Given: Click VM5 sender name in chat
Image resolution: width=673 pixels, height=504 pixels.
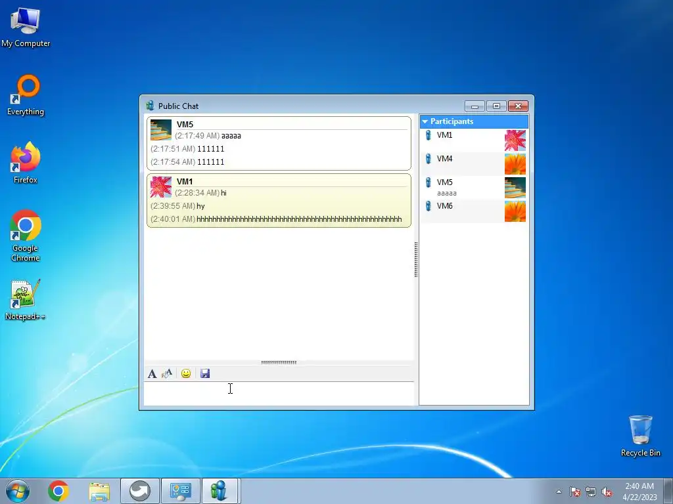Looking at the screenshot, I should click(x=185, y=124).
